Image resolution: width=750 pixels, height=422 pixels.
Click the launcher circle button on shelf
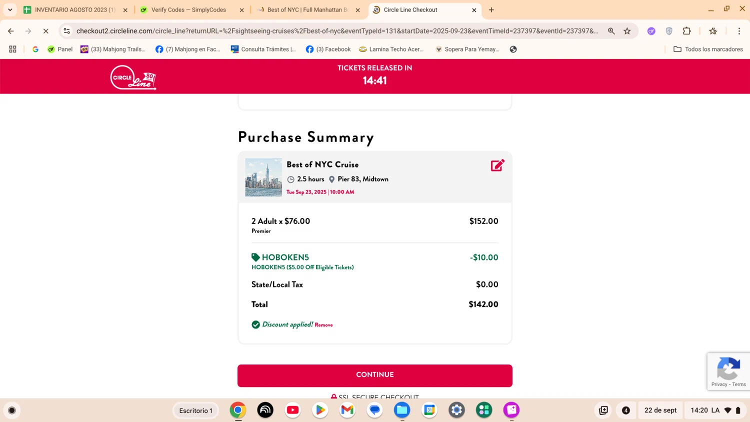[12, 410]
